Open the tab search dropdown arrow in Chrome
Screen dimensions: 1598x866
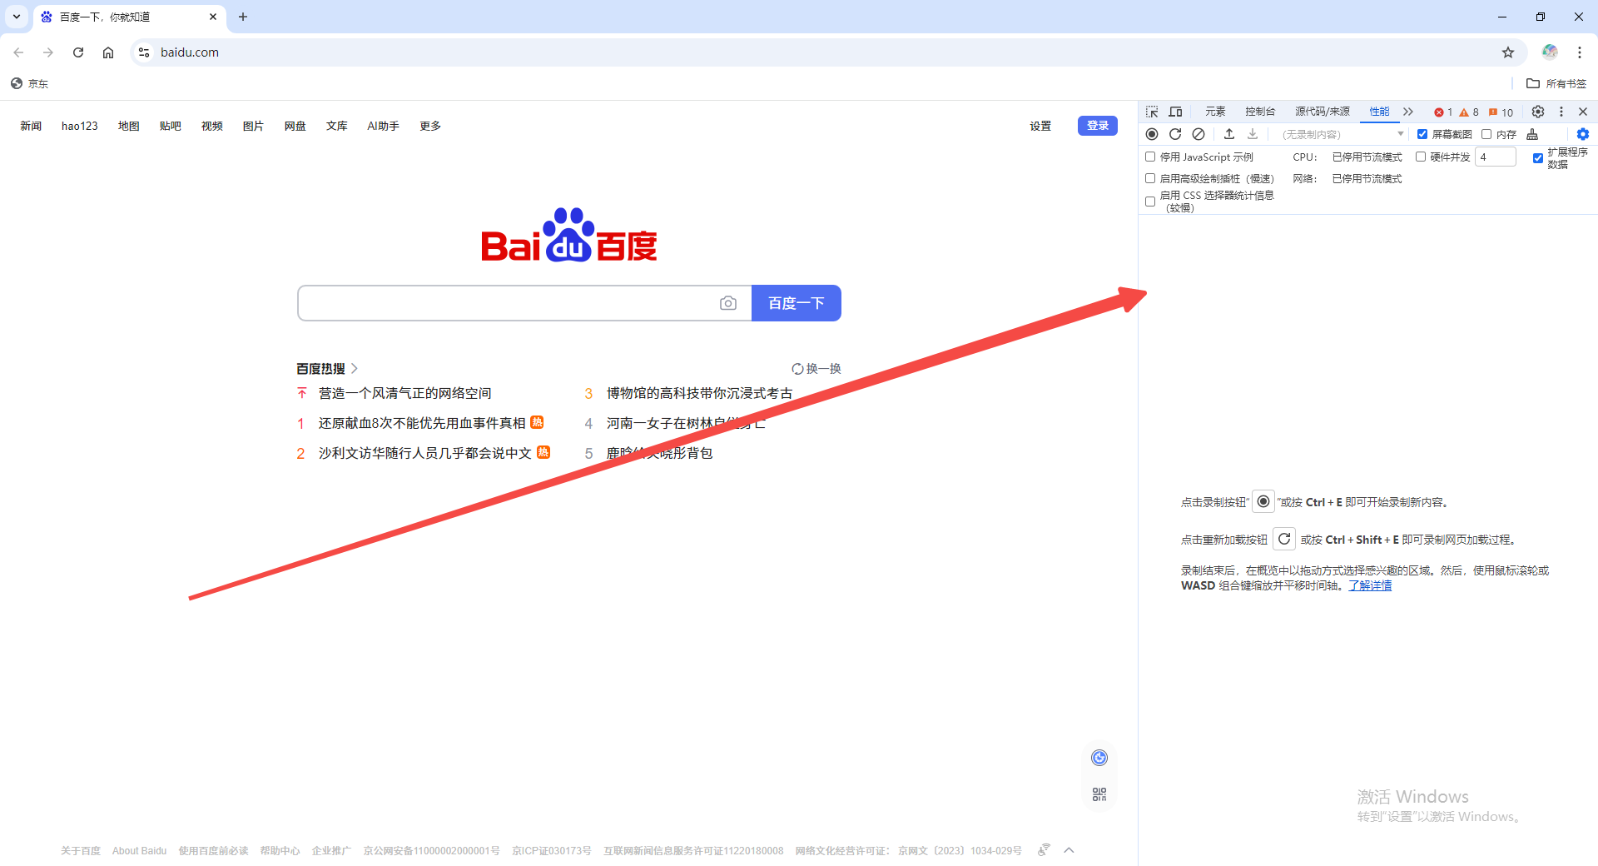click(17, 17)
